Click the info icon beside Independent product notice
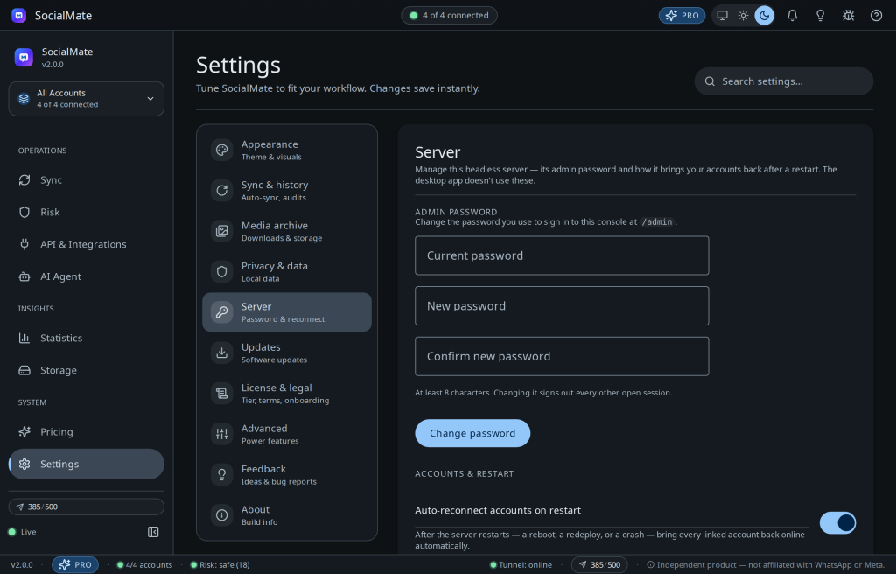The width and height of the screenshot is (896, 574). click(x=650, y=565)
